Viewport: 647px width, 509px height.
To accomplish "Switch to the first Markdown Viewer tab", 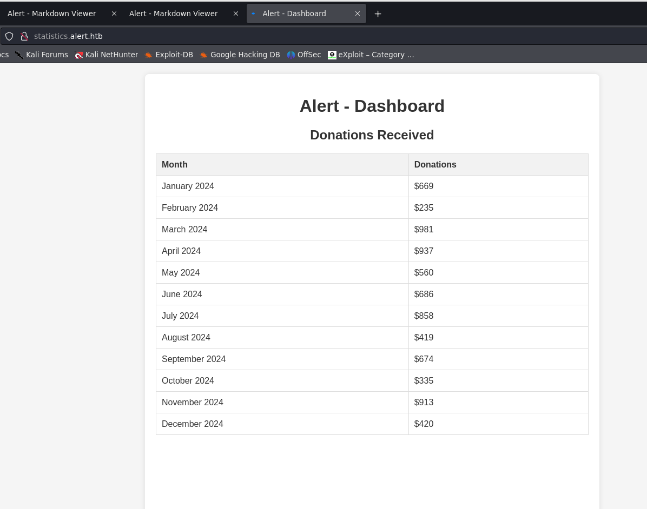I will (52, 14).
